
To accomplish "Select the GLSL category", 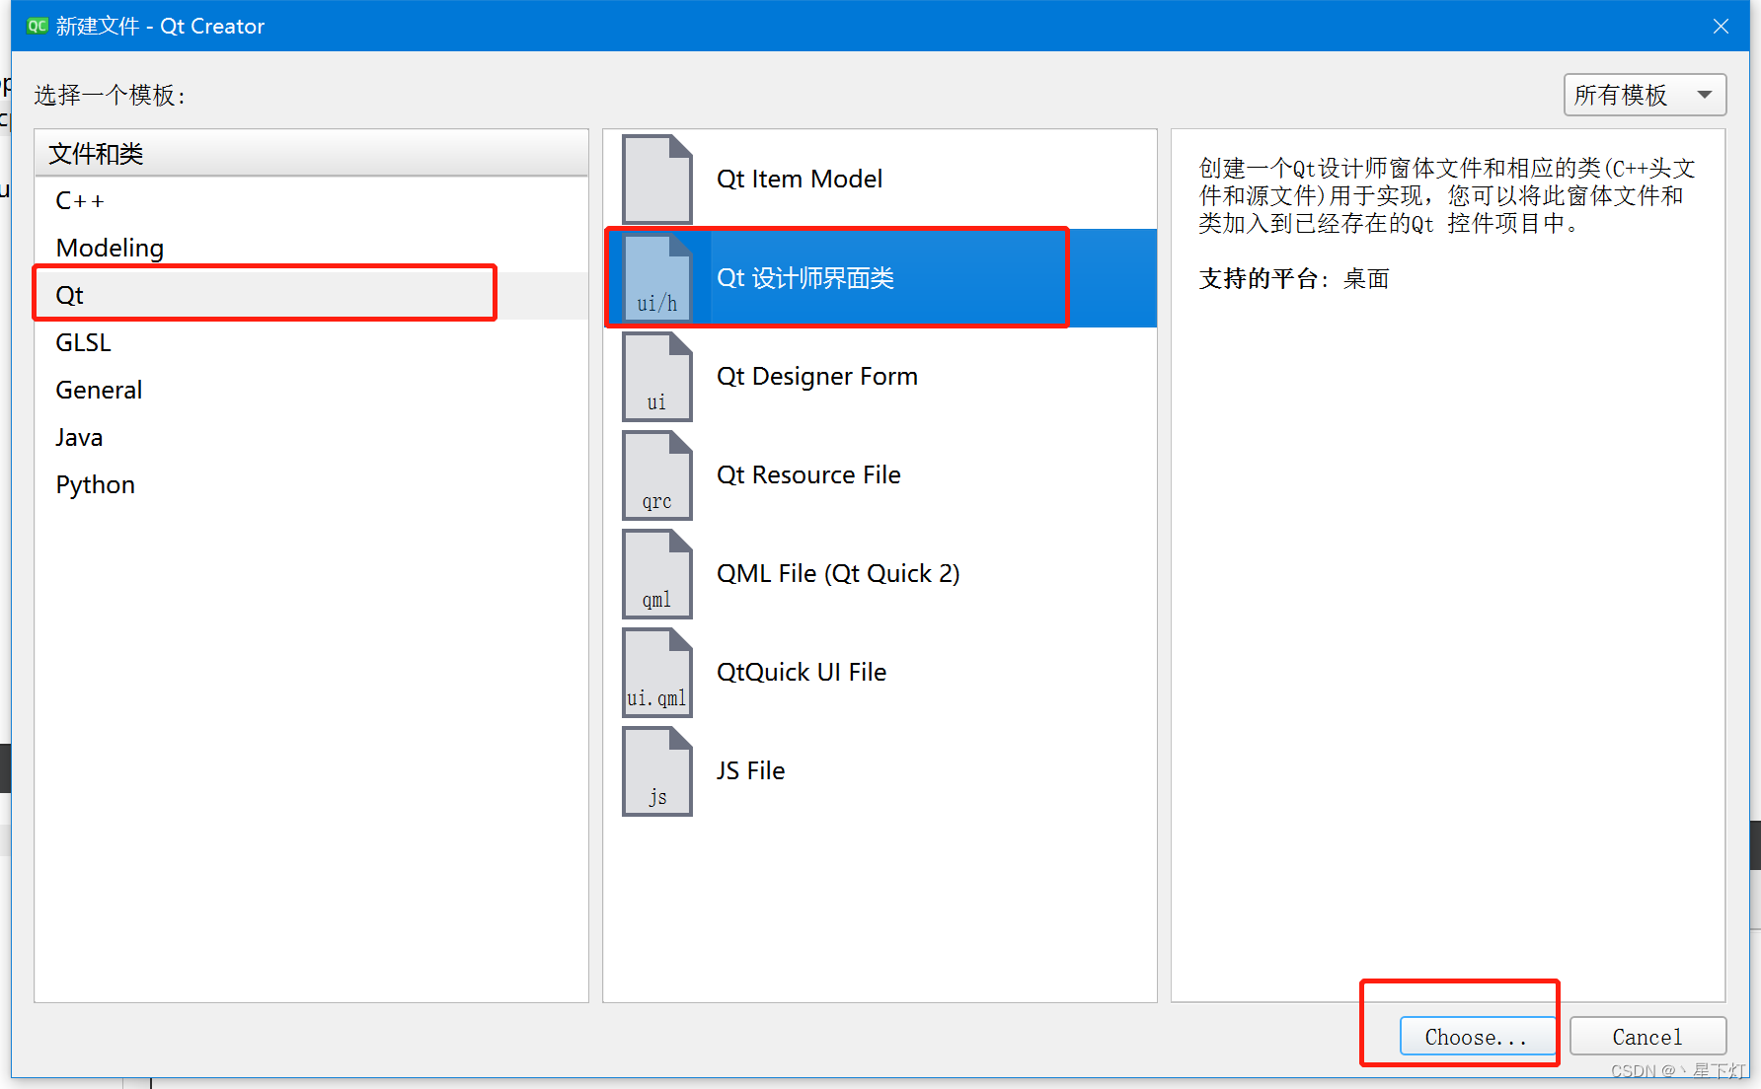I will (x=311, y=342).
